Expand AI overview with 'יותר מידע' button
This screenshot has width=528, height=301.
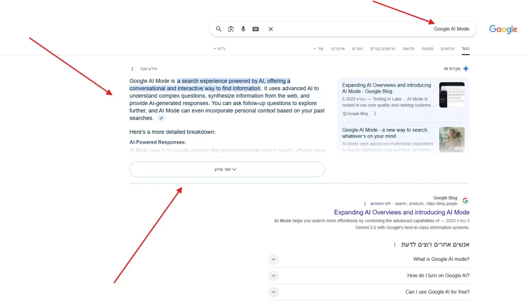tap(227, 170)
